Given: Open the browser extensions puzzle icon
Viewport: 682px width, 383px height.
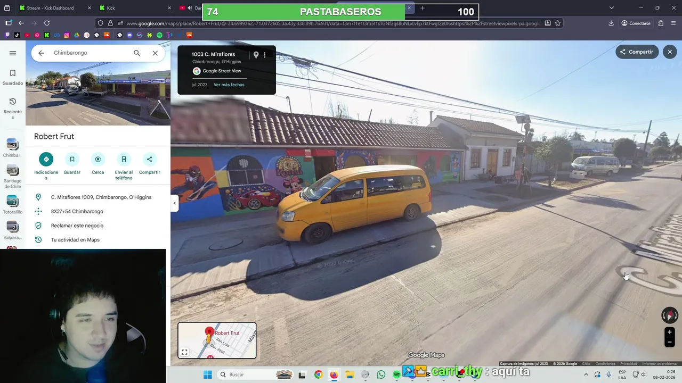Looking at the screenshot, I should pyautogui.click(x=661, y=23).
